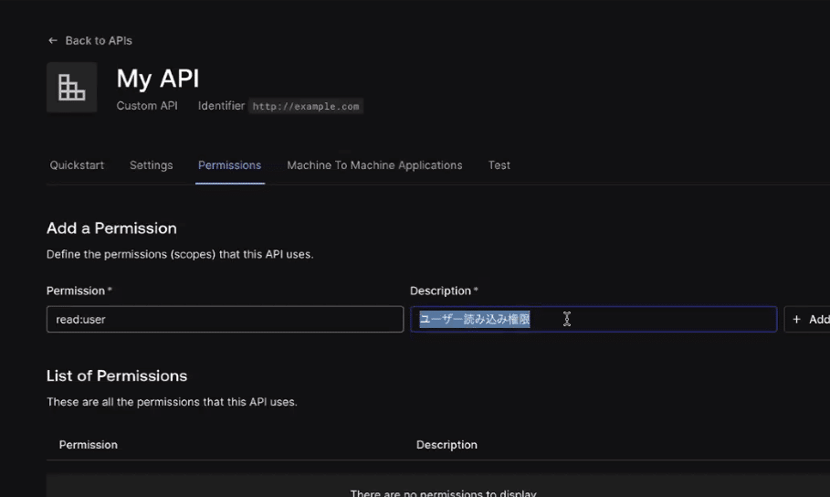The height and width of the screenshot is (497, 830).
Task: Click the identifier http://example.com
Action: pyautogui.click(x=306, y=106)
